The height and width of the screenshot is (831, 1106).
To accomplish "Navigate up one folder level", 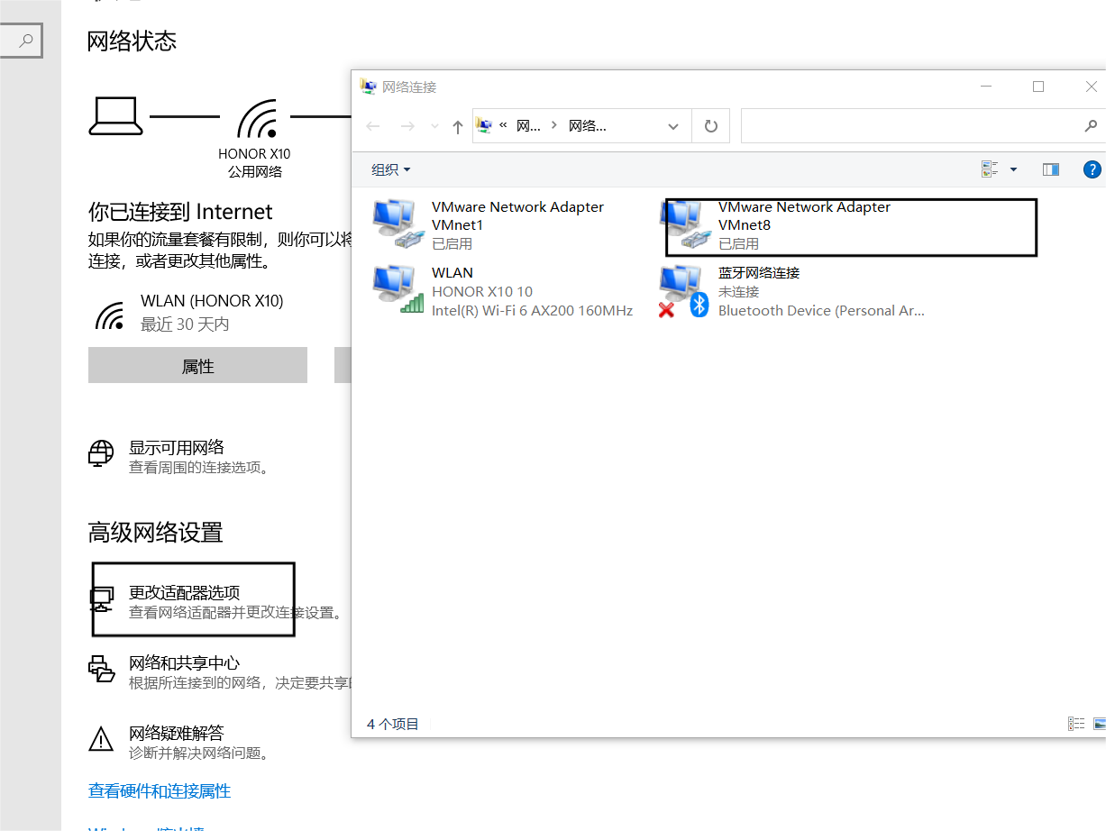I will (458, 127).
